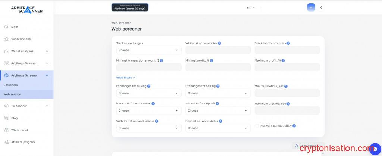Enable the Network compatibility checkbox
Image resolution: width=382 pixels, height=156 pixels.
[257, 126]
